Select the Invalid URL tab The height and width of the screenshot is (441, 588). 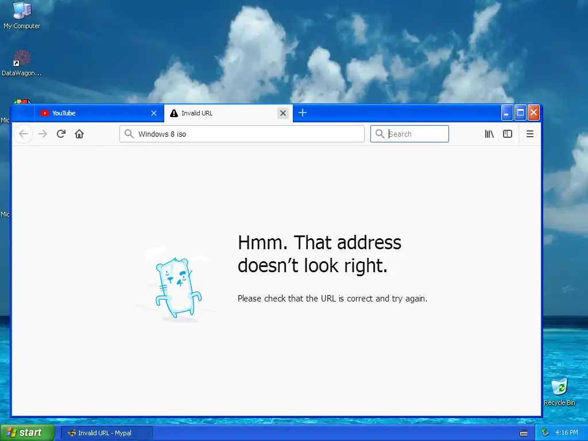click(x=229, y=113)
